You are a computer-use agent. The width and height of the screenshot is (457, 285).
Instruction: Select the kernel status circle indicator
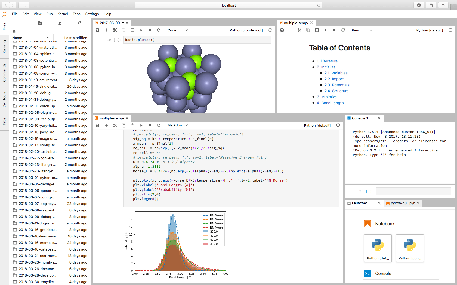pyautogui.click(x=270, y=30)
